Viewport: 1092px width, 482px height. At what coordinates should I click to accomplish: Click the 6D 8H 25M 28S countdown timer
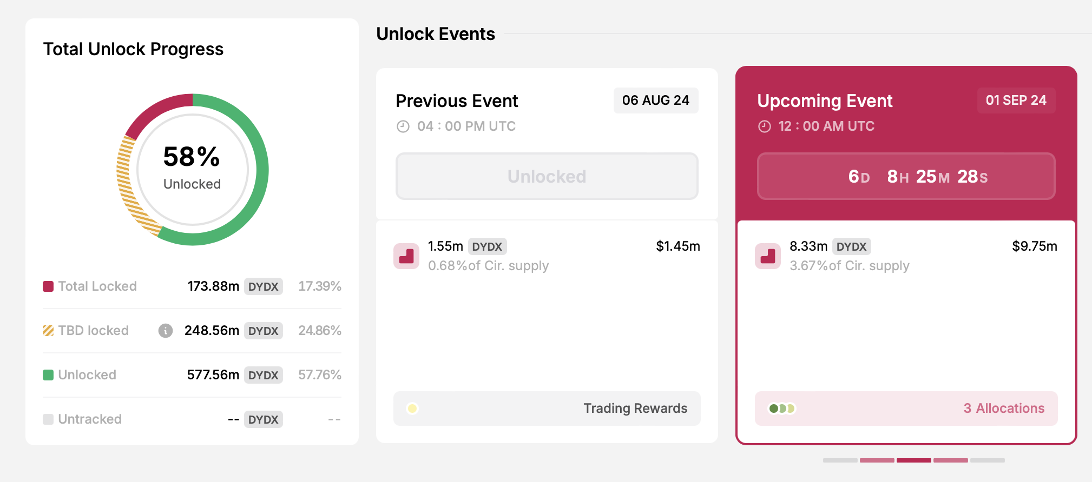[x=906, y=176]
